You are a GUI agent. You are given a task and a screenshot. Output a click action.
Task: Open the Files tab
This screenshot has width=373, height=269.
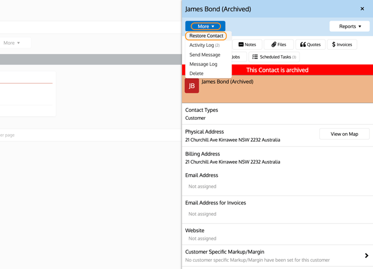tap(279, 45)
